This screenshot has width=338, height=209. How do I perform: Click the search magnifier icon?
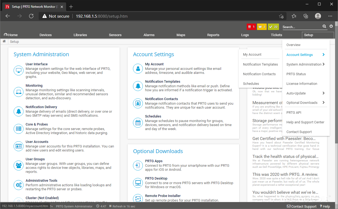click(x=324, y=26)
